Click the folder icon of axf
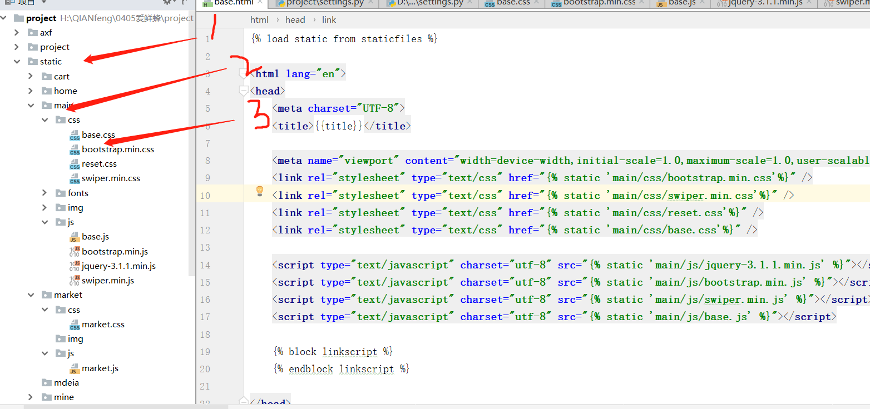 [x=33, y=33]
